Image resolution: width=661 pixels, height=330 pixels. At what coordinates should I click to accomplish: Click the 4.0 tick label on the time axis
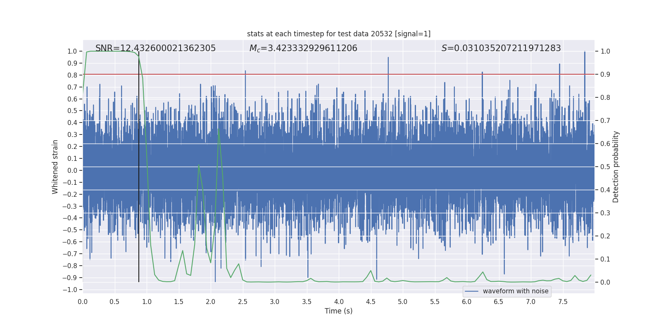339,302
